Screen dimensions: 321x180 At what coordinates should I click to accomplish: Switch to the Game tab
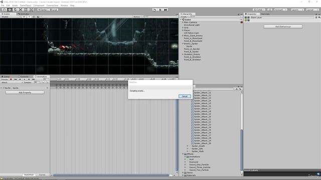[6, 76]
